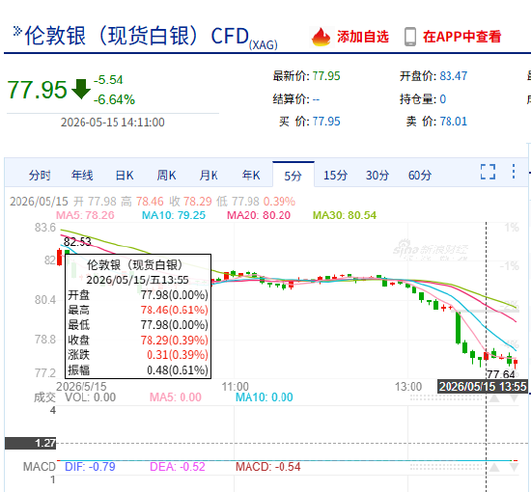531x492 pixels.
Task: Click the 开盘价 83.47 value
Action: tap(453, 76)
